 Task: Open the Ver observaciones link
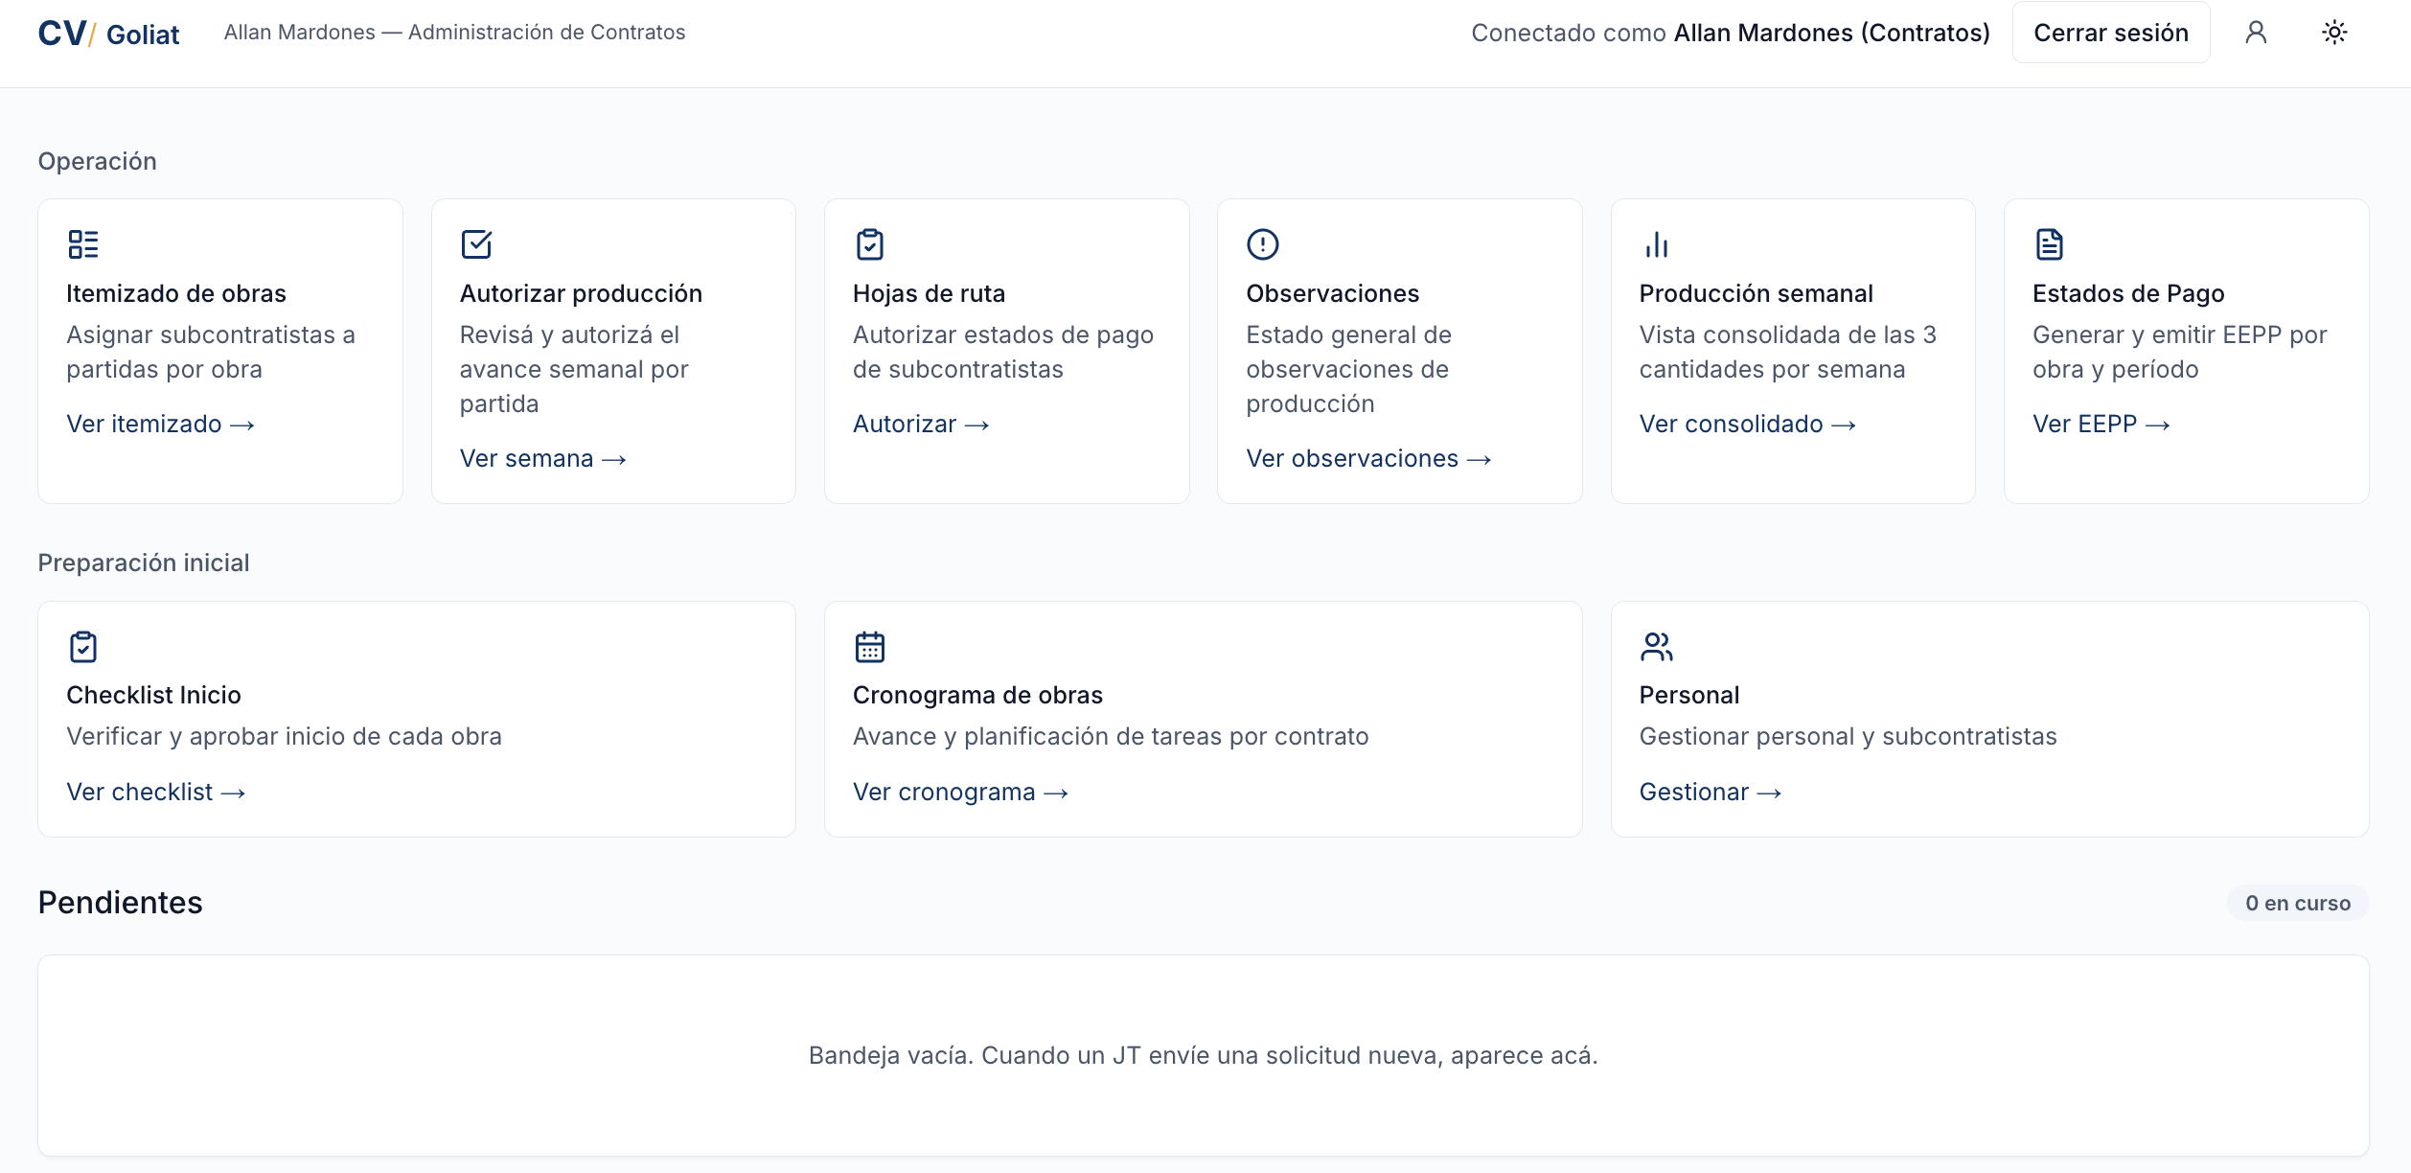pos(1368,458)
